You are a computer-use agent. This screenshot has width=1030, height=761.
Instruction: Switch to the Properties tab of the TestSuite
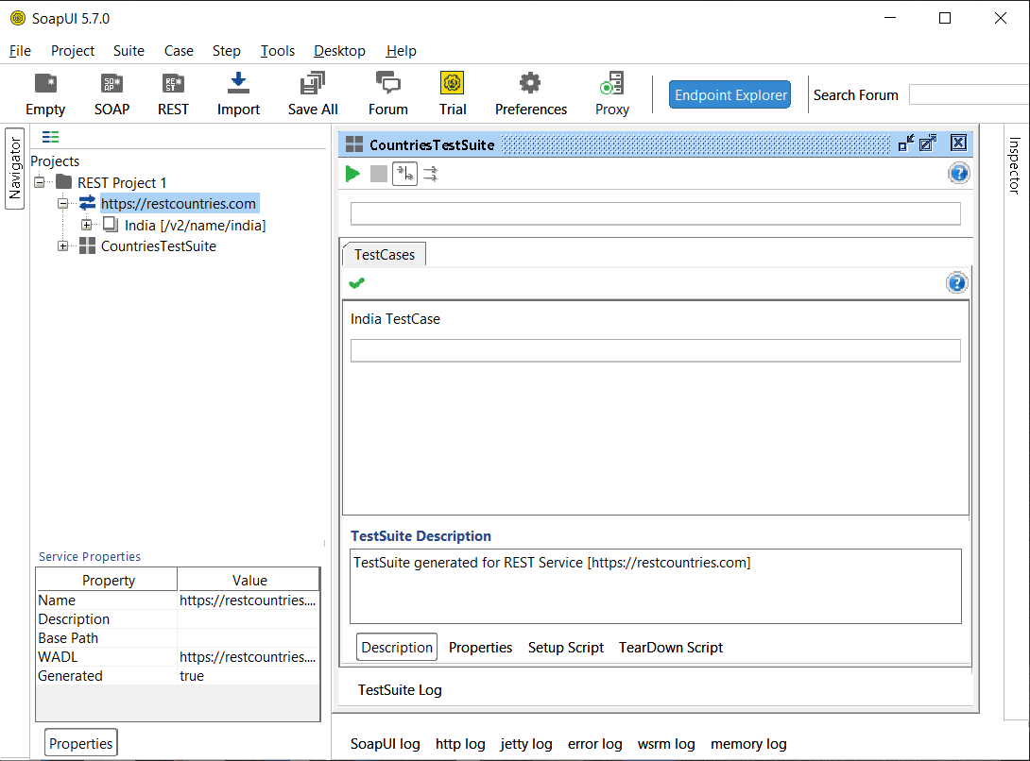(481, 647)
